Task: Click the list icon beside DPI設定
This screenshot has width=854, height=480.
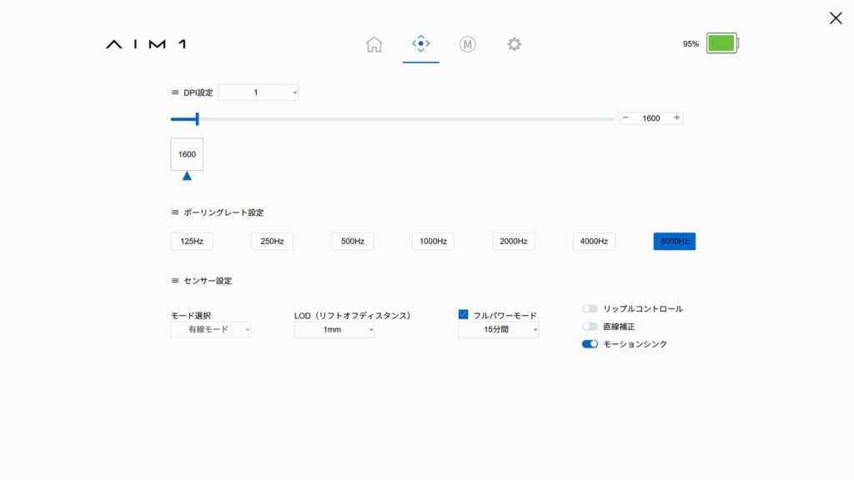Action: 175,92
